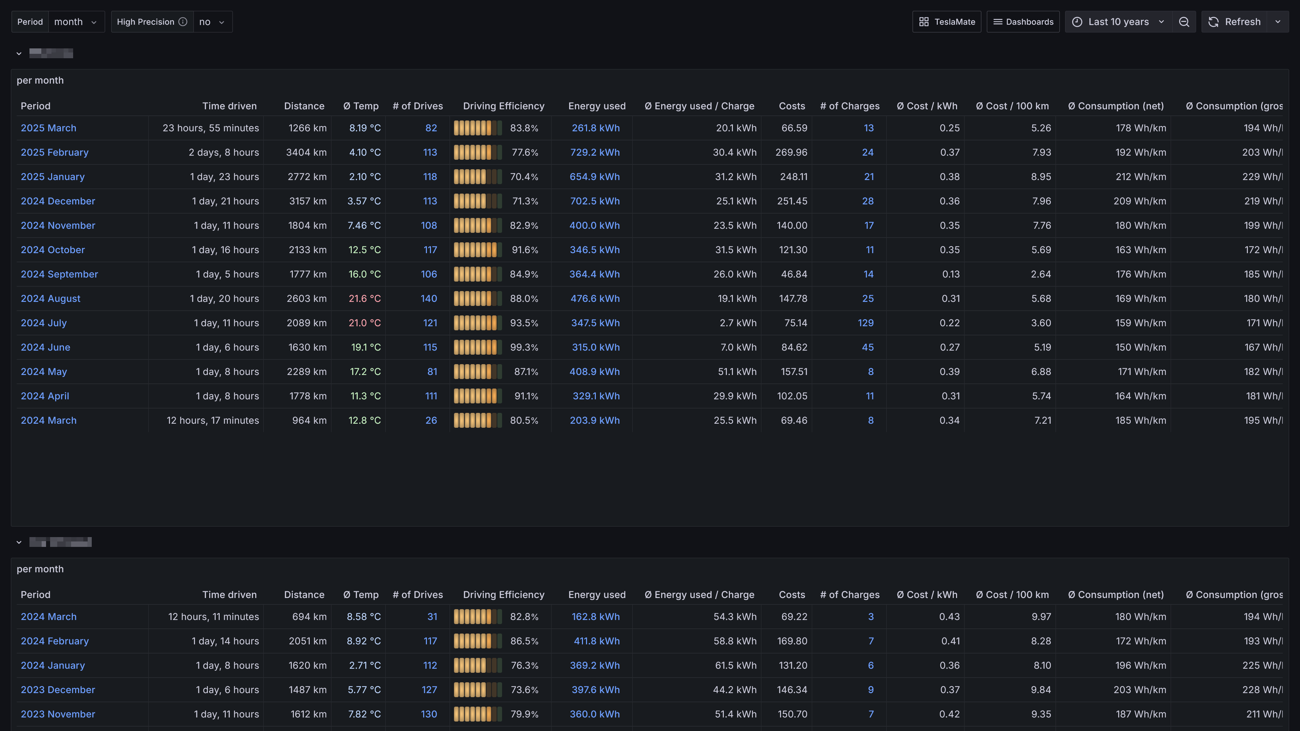Open the 2024 October period link
This screenshot has width=1300, height=731.
[x=52, y=250]
